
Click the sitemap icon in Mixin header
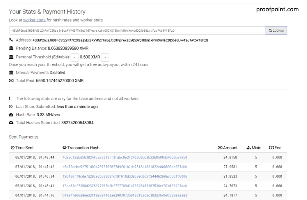(249, 148)
